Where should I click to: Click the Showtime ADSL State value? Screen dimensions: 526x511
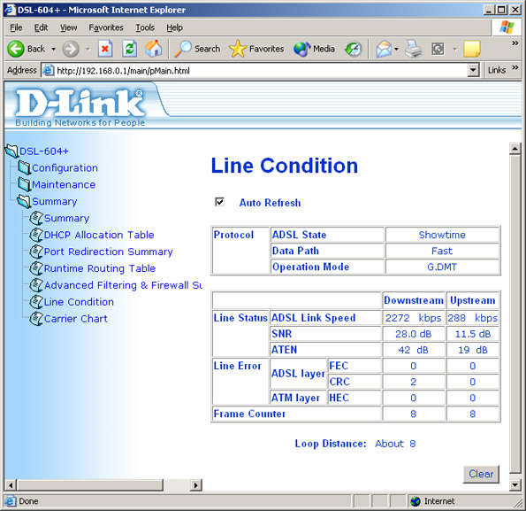pos(442,235)
